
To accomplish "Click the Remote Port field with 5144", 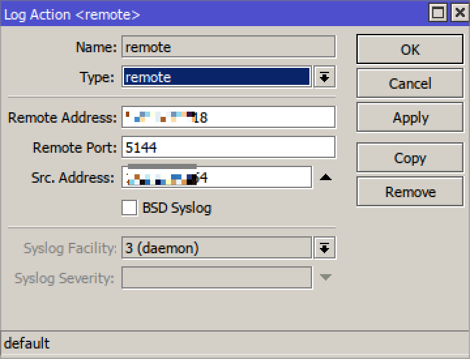I will pos(228,148).
